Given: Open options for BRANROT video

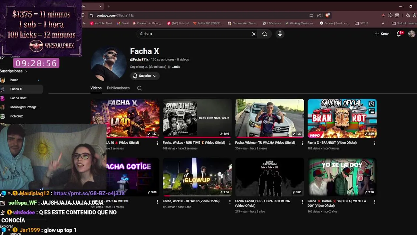Looking at the screenshot, I should coord(374,143).
